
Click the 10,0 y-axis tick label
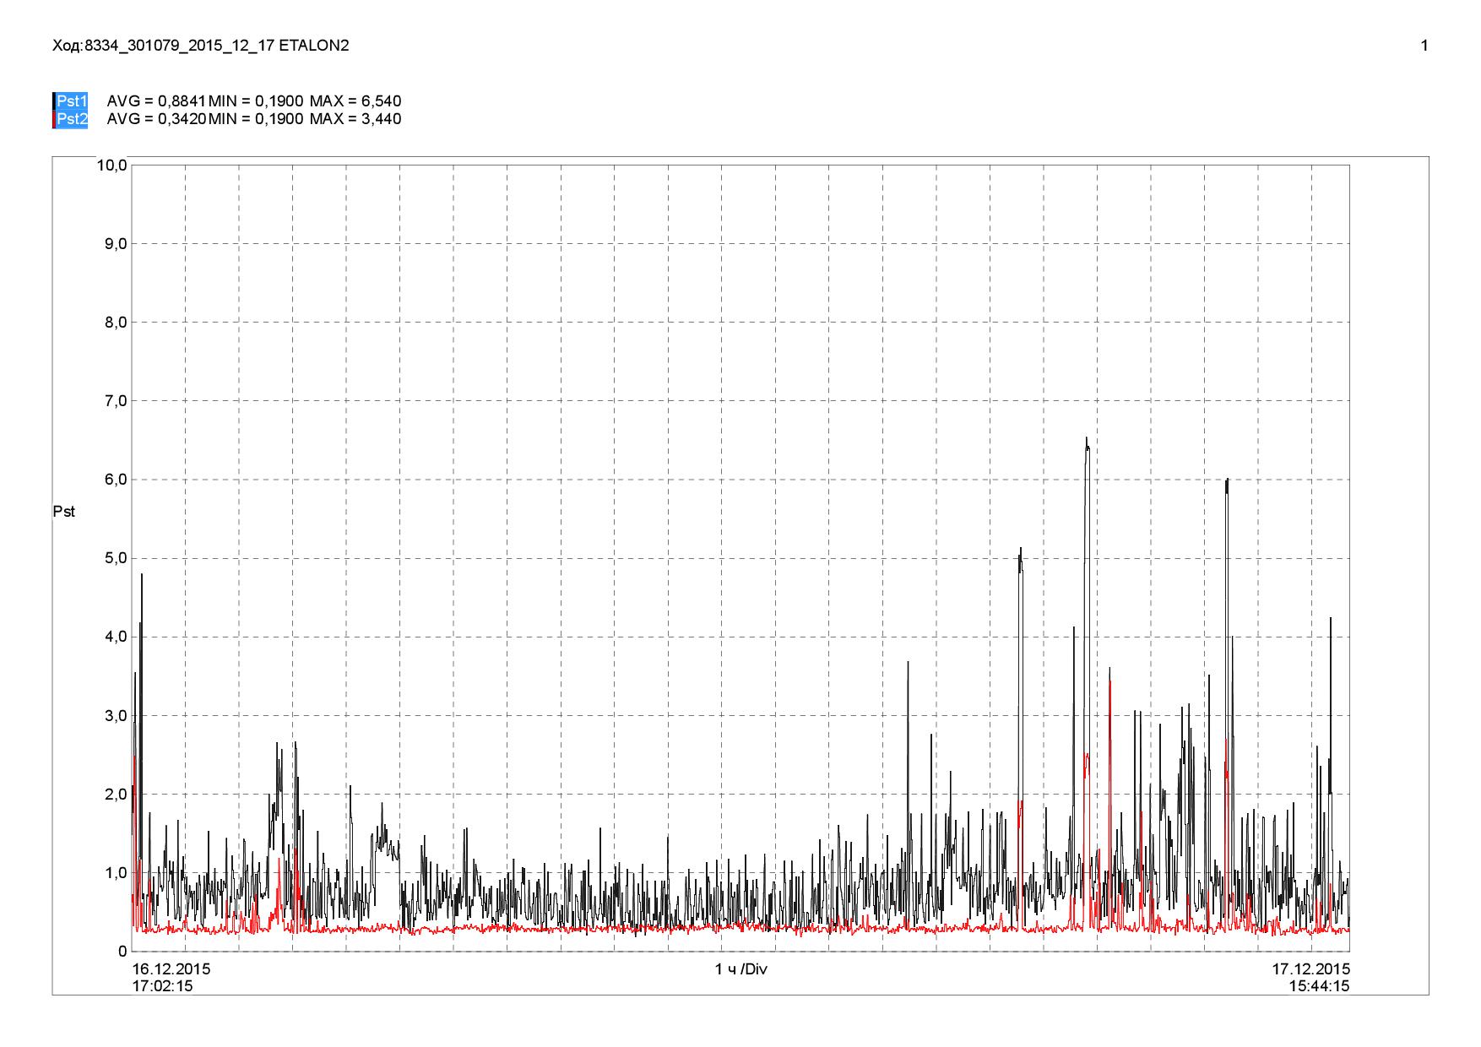[112, 165]
